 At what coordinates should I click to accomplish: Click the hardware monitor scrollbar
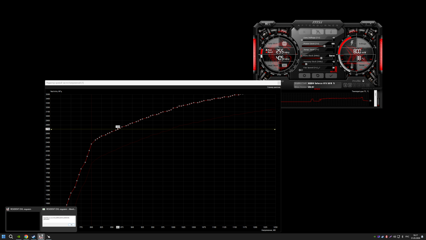point(375,98)
